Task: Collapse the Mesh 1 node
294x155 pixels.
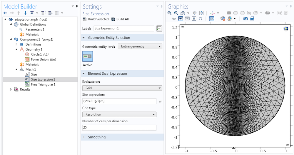Action: (x=16, y=69)
